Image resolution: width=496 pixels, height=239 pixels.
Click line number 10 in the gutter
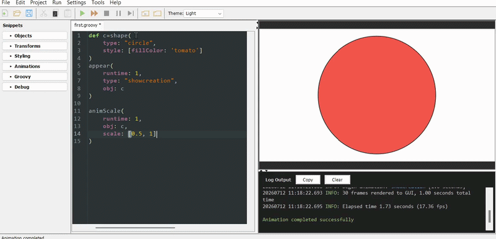coord(77,103)
